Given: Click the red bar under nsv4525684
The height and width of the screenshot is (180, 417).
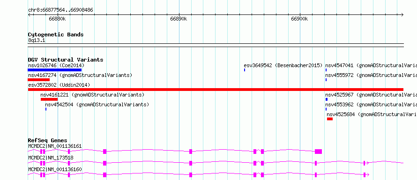Looking at the screenshot, I should (x=330, y=119).
